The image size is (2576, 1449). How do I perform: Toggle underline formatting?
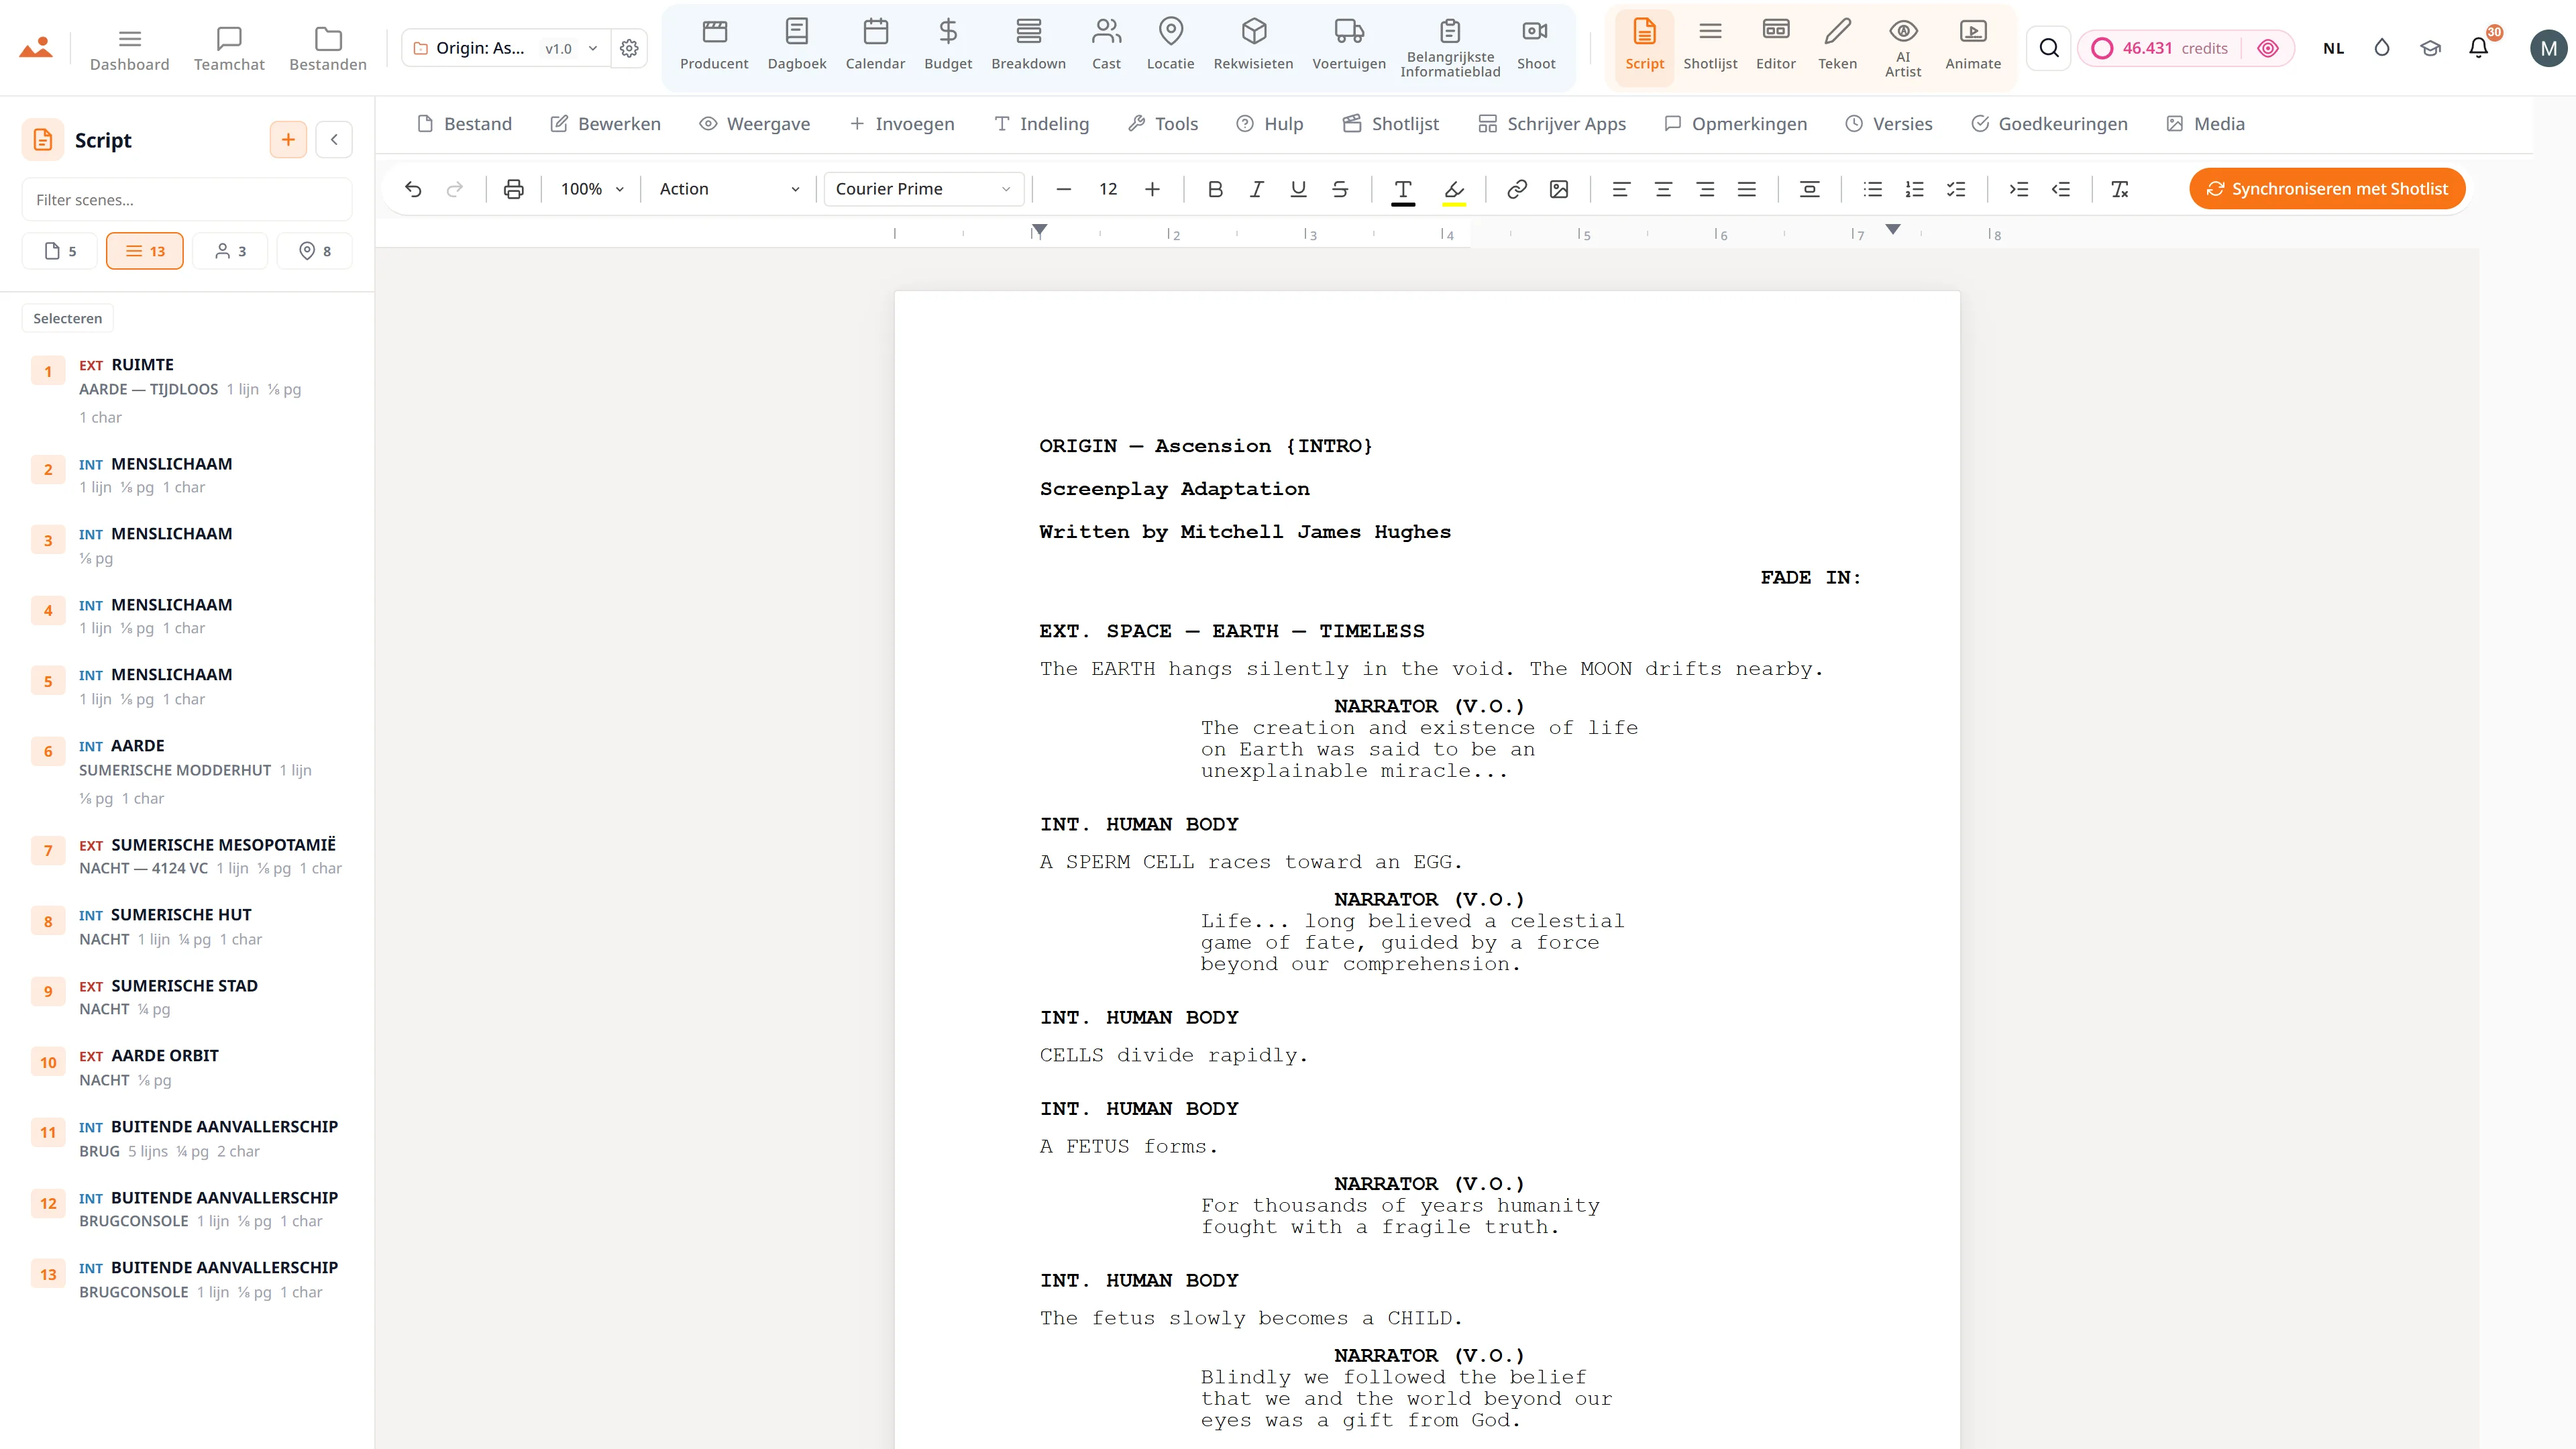pos(1299,189)
